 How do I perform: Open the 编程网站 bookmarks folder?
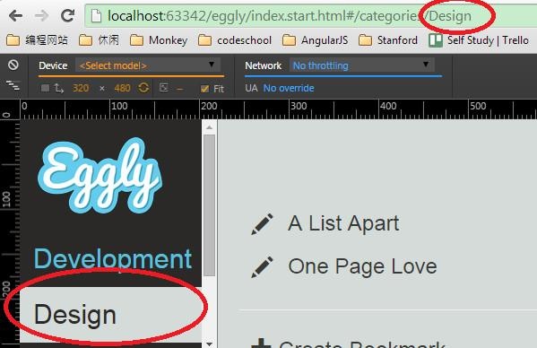(x=37, y=40)
